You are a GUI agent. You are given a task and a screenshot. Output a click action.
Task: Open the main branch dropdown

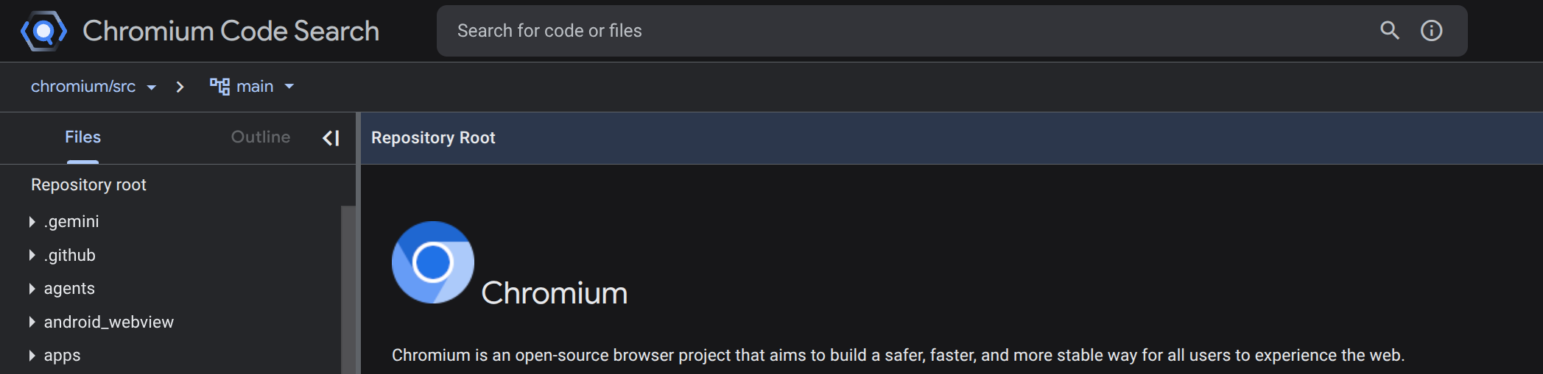(289, 87)
